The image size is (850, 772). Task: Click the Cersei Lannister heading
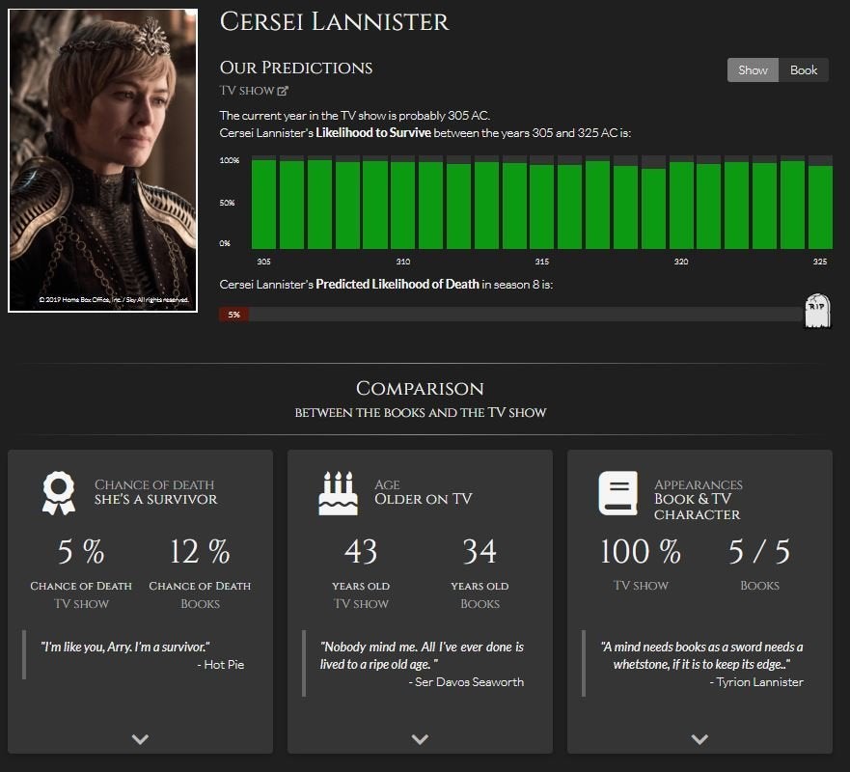pos(334,22)
